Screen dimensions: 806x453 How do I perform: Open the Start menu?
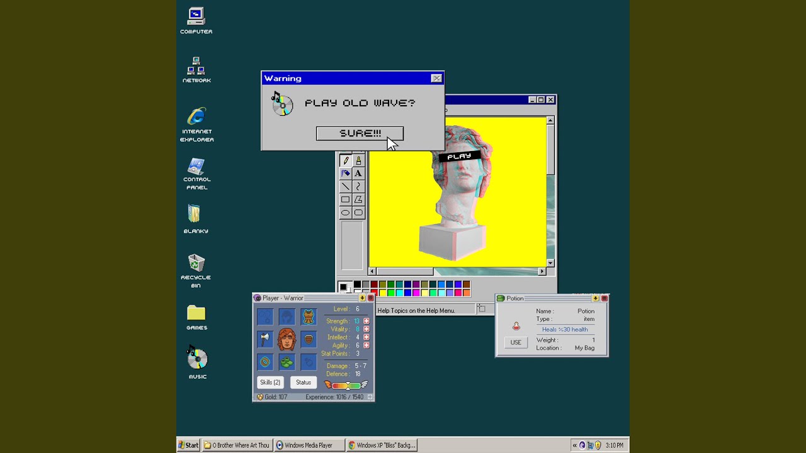click(x=188, y=445)
